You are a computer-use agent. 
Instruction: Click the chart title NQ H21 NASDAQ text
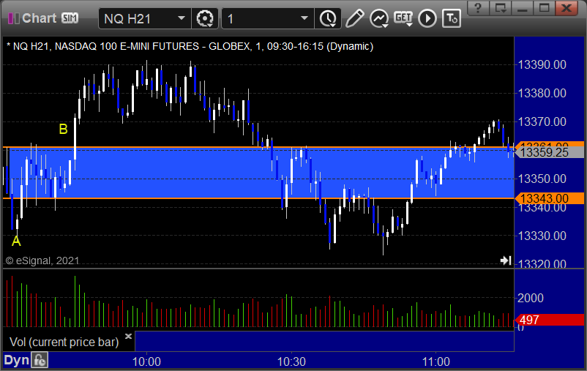click(x=190, y=46)
